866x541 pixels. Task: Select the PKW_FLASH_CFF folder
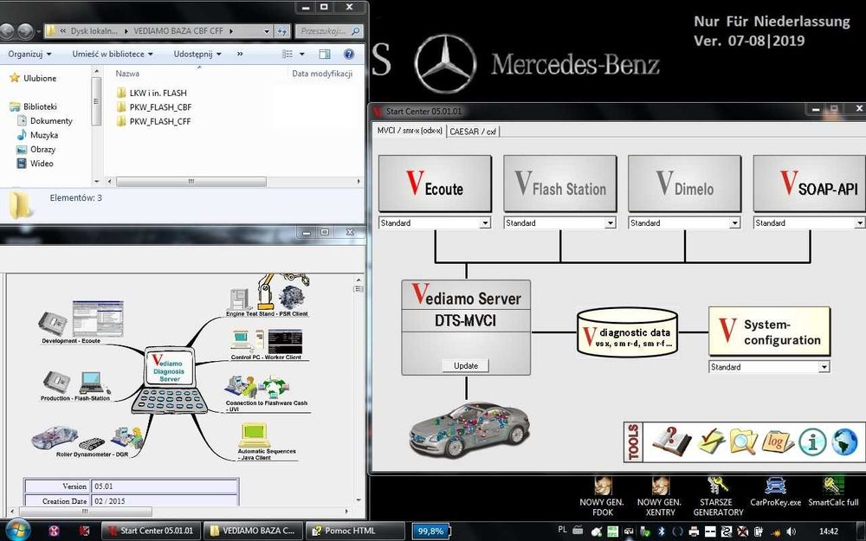tap(153, 121)
